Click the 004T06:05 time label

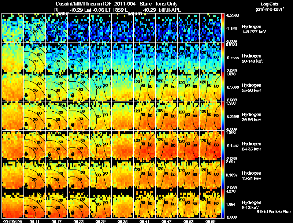click(x=12, y=221)
